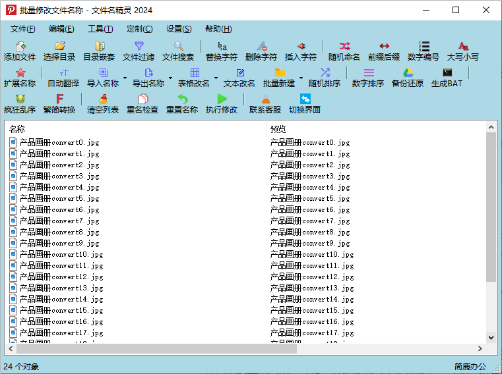Click the 清空列表 clear list icon
502x374 pixels.
(x=103, y=103)
